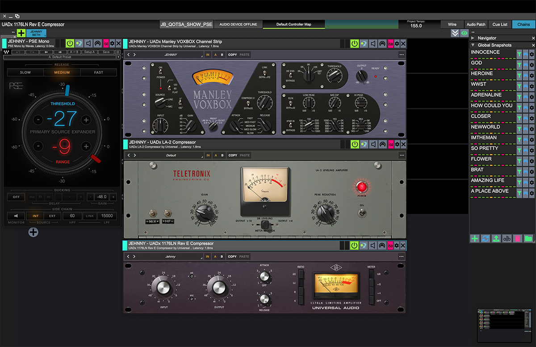The height and width of the screenshot is (347, 536).
Task: Switch to the Wire view
Action: [452, 24]
